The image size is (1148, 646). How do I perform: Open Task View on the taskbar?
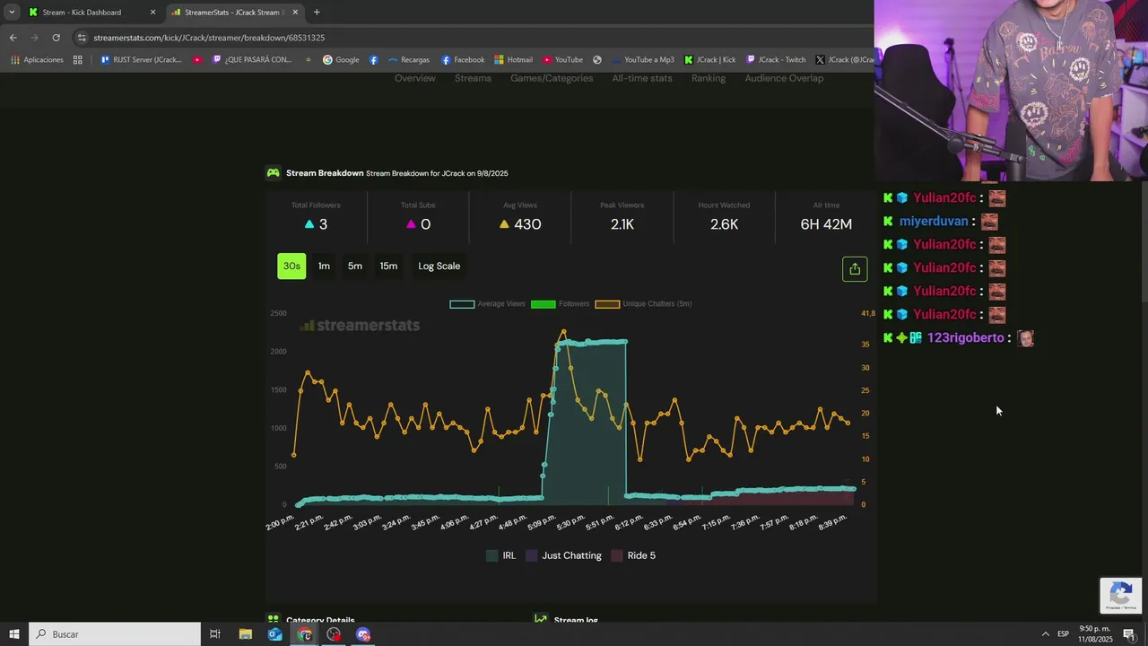[215, 634]
